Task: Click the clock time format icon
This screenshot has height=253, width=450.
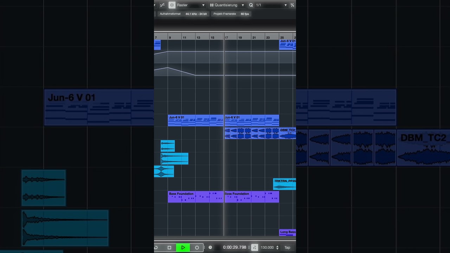Action: click(210, 247)
